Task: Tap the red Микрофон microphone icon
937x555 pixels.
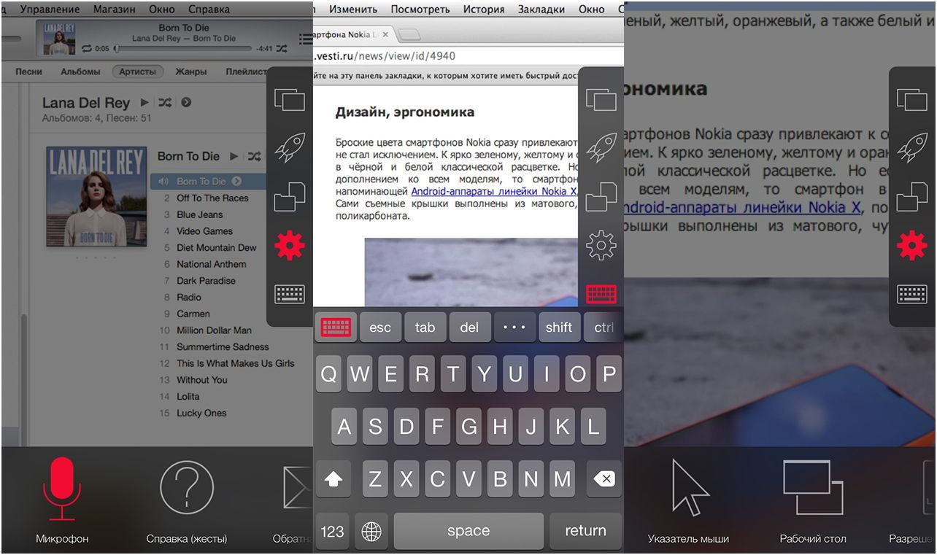Action: pos(62,490)
